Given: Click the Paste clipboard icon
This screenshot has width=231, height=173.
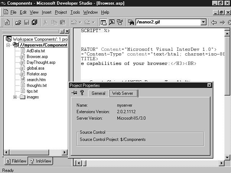Looking at the screenshot, I should click(62, 22).
